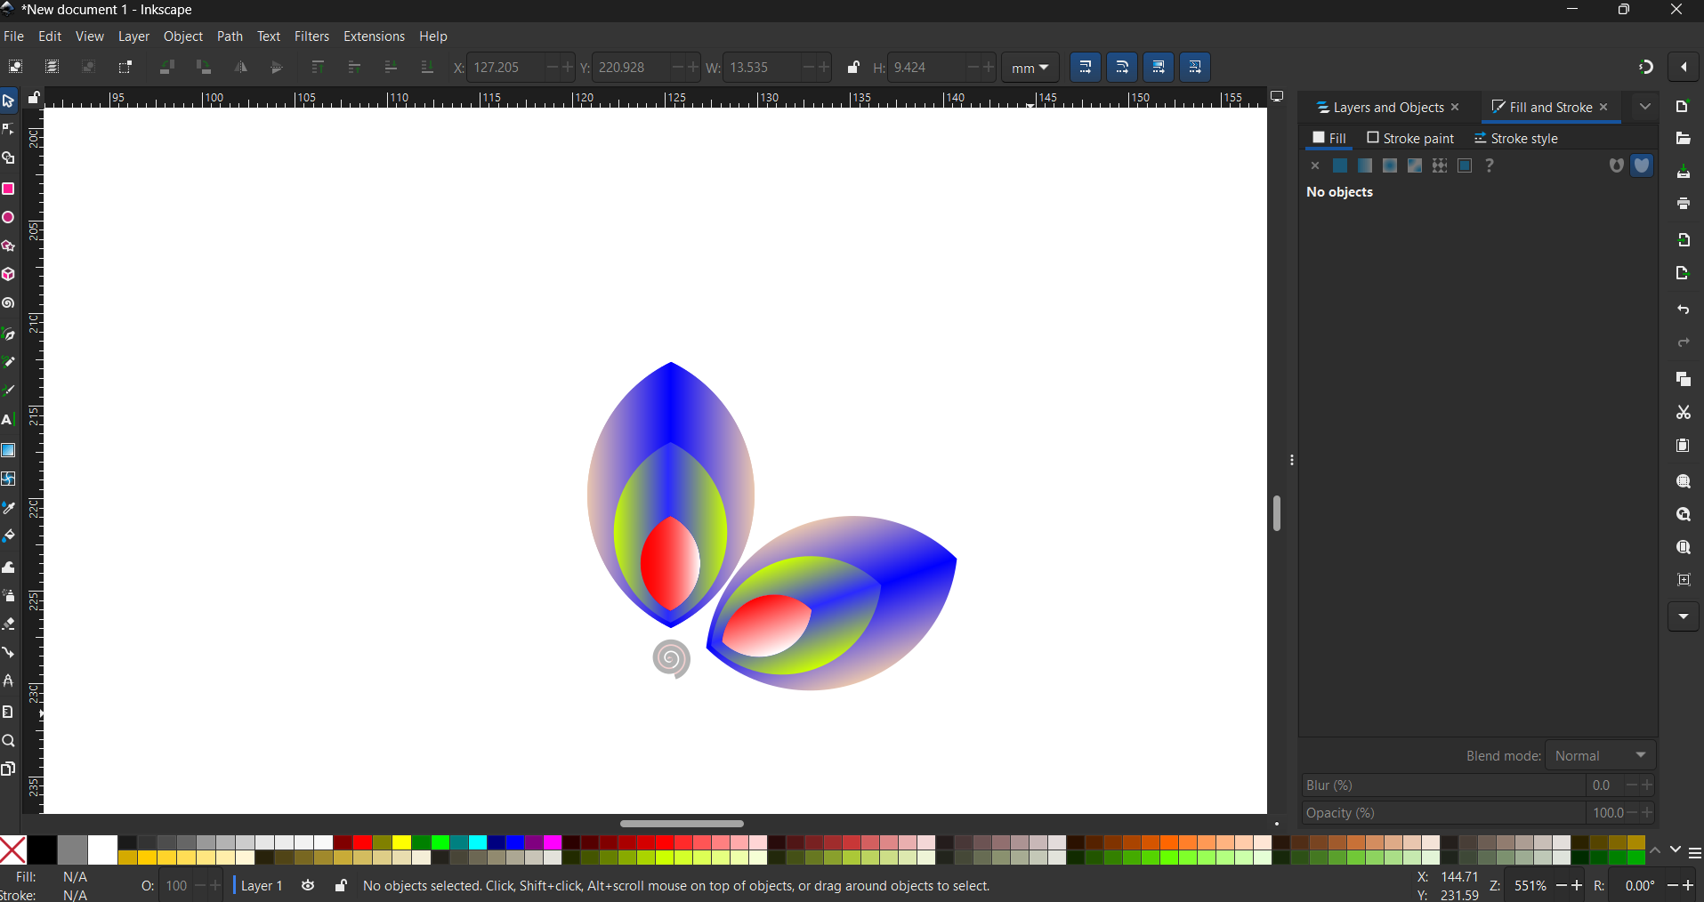Select the Pen (Bezier) tool
This screenshot has width=1704, height=902.
click(9, 334)
